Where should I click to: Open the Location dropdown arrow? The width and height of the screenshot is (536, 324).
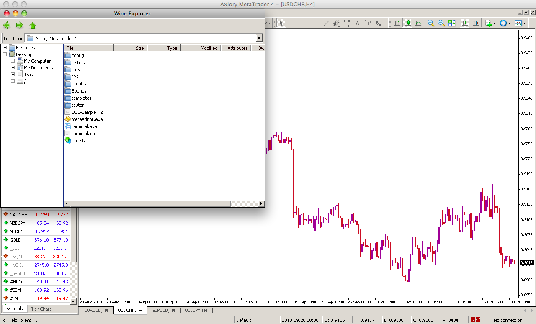259,39
